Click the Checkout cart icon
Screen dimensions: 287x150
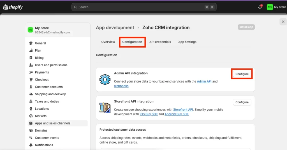(31, 80)
